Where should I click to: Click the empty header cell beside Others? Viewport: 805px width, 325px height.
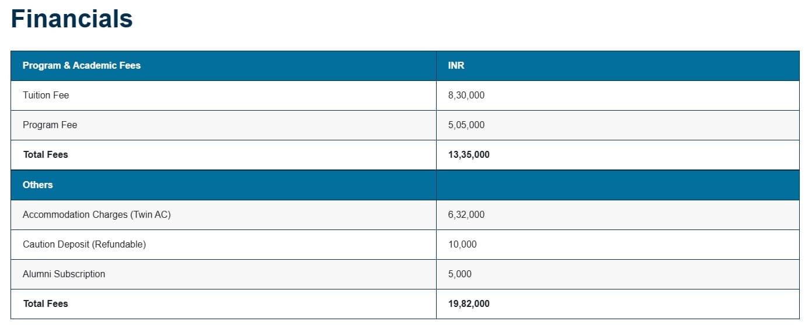coord(617,185)
